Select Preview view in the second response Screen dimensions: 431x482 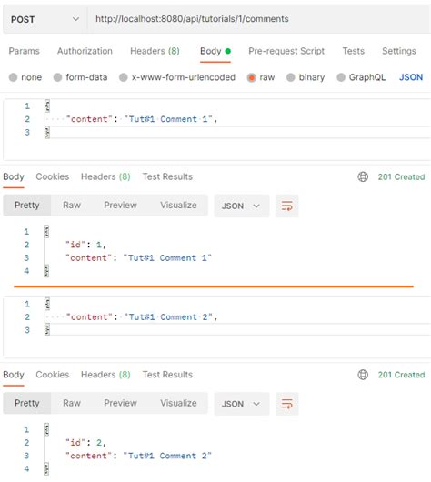point(121,403)
